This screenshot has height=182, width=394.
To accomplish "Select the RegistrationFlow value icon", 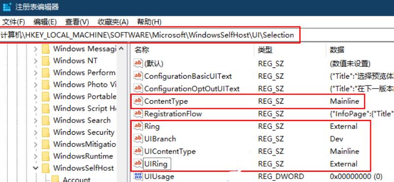I will [x=138, y=114].
